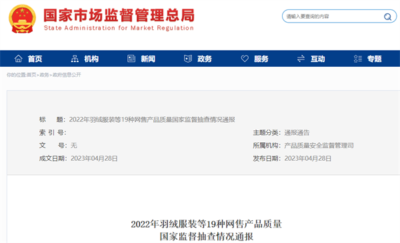The height and width of the screenshot is (243, 400).
Task: Follow the 政务 breadcrumb link
Action: (45, 75)
